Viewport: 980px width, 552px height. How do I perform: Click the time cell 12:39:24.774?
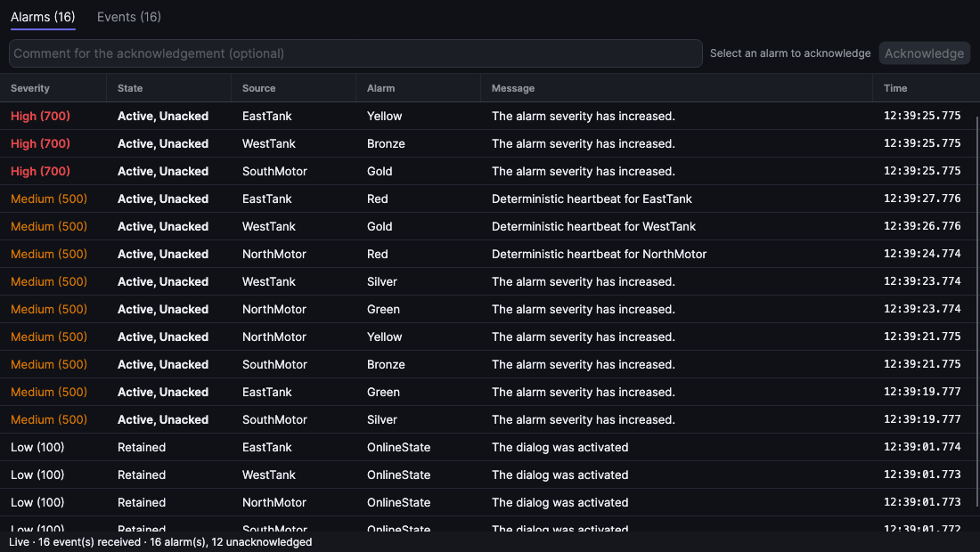(922, 254)
